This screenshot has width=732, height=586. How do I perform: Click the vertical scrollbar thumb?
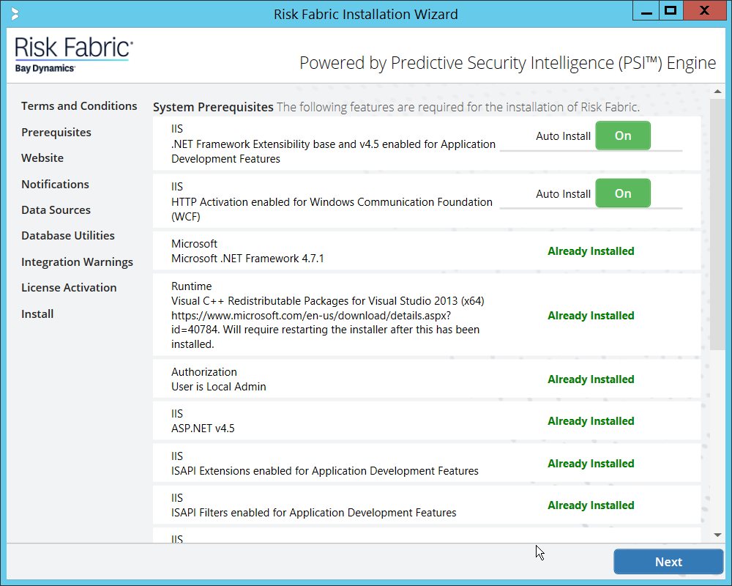tap(717, 220)
